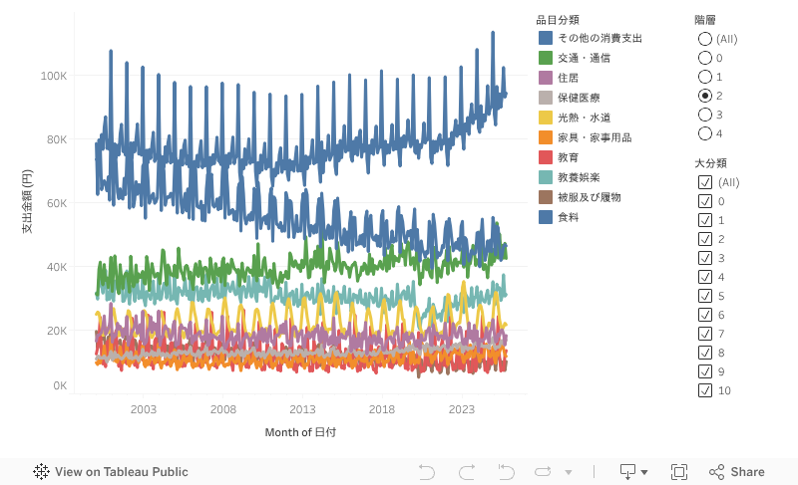Uncheck checkbox 6 under 大分類
The image size is (798, 485).
(x=705, y=315)
